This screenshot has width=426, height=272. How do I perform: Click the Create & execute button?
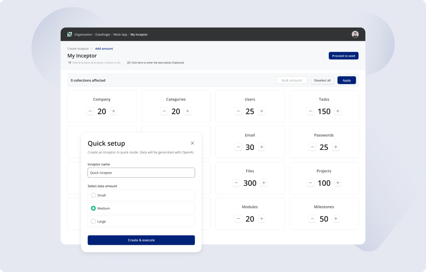(141, 240)
